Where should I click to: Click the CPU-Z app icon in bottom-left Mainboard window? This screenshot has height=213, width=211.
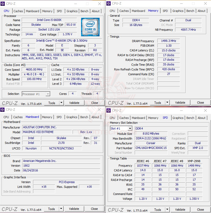click(2, 110)
